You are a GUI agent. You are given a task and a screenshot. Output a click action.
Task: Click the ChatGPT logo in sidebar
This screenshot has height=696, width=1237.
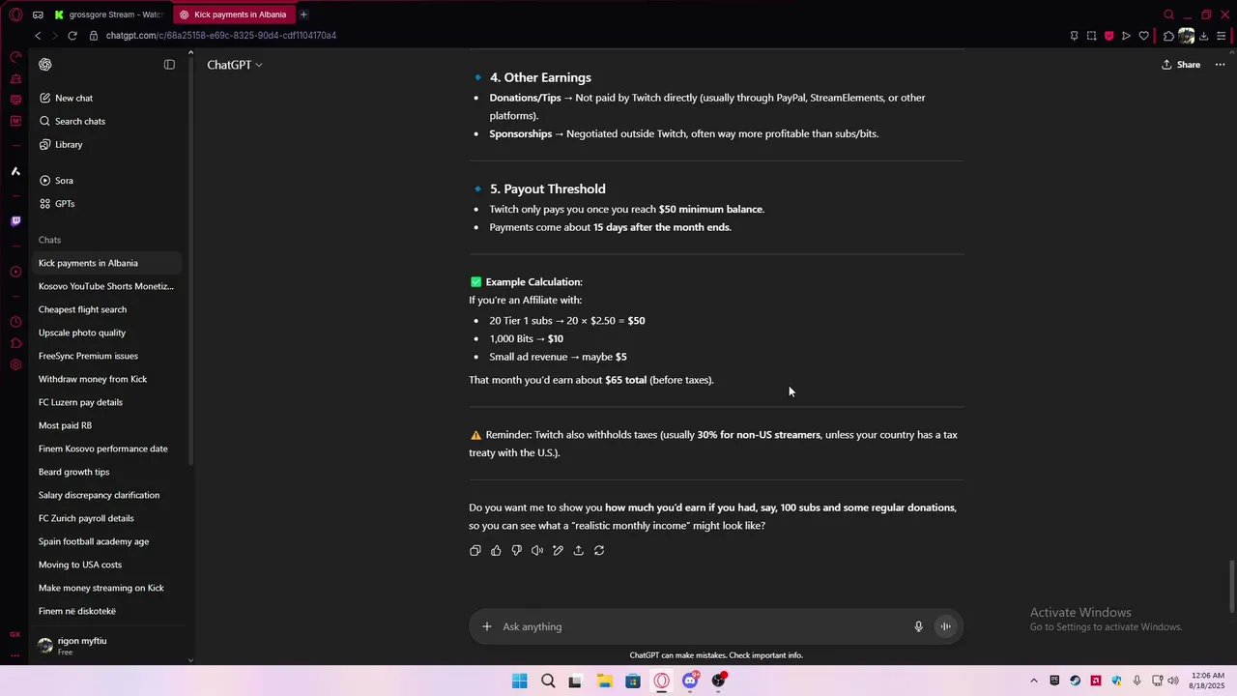(x=45, y=65)
